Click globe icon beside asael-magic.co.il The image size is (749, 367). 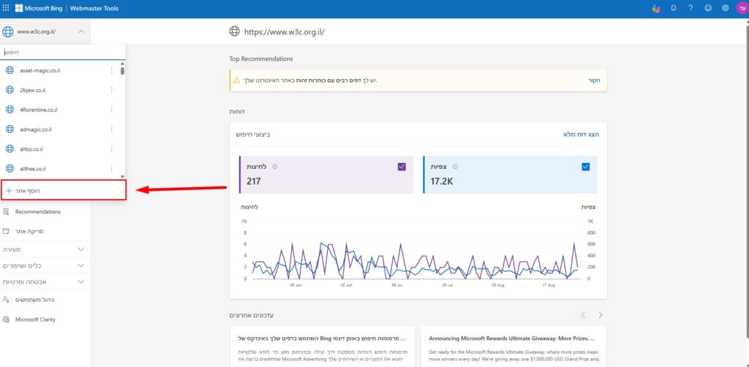click(x=10, y=70)
